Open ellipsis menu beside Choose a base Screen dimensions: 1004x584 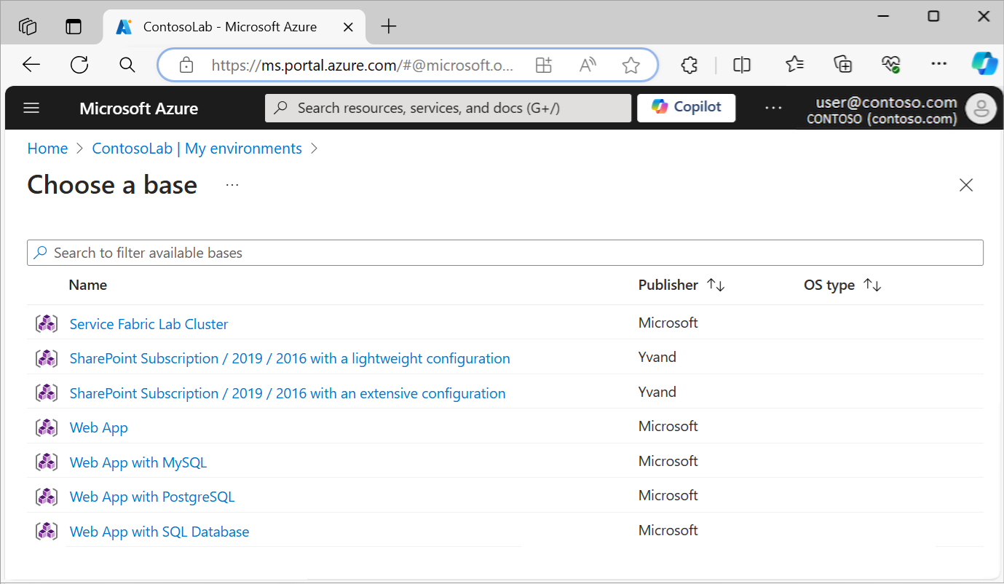click(x=232, y=185)
